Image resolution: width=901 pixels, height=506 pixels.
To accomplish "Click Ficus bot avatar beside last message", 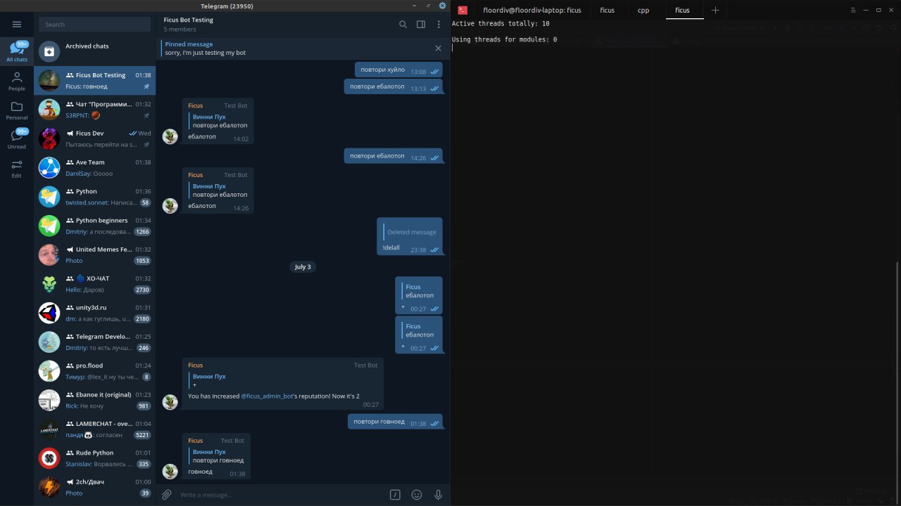I will click(x=170, y=471).
